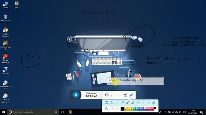Screen dimensions: 206x115
Task: Pick the large black current color swatch
Action: click(122, 109)
